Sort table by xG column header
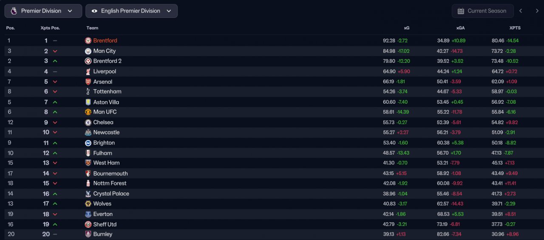544x240 pixels. coord(406,28)
